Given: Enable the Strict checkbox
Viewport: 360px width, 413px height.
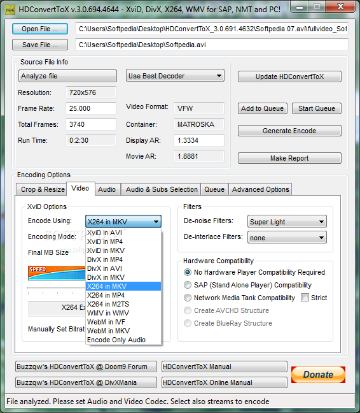Looking at the screenshot, I should [x=305, y=298].
